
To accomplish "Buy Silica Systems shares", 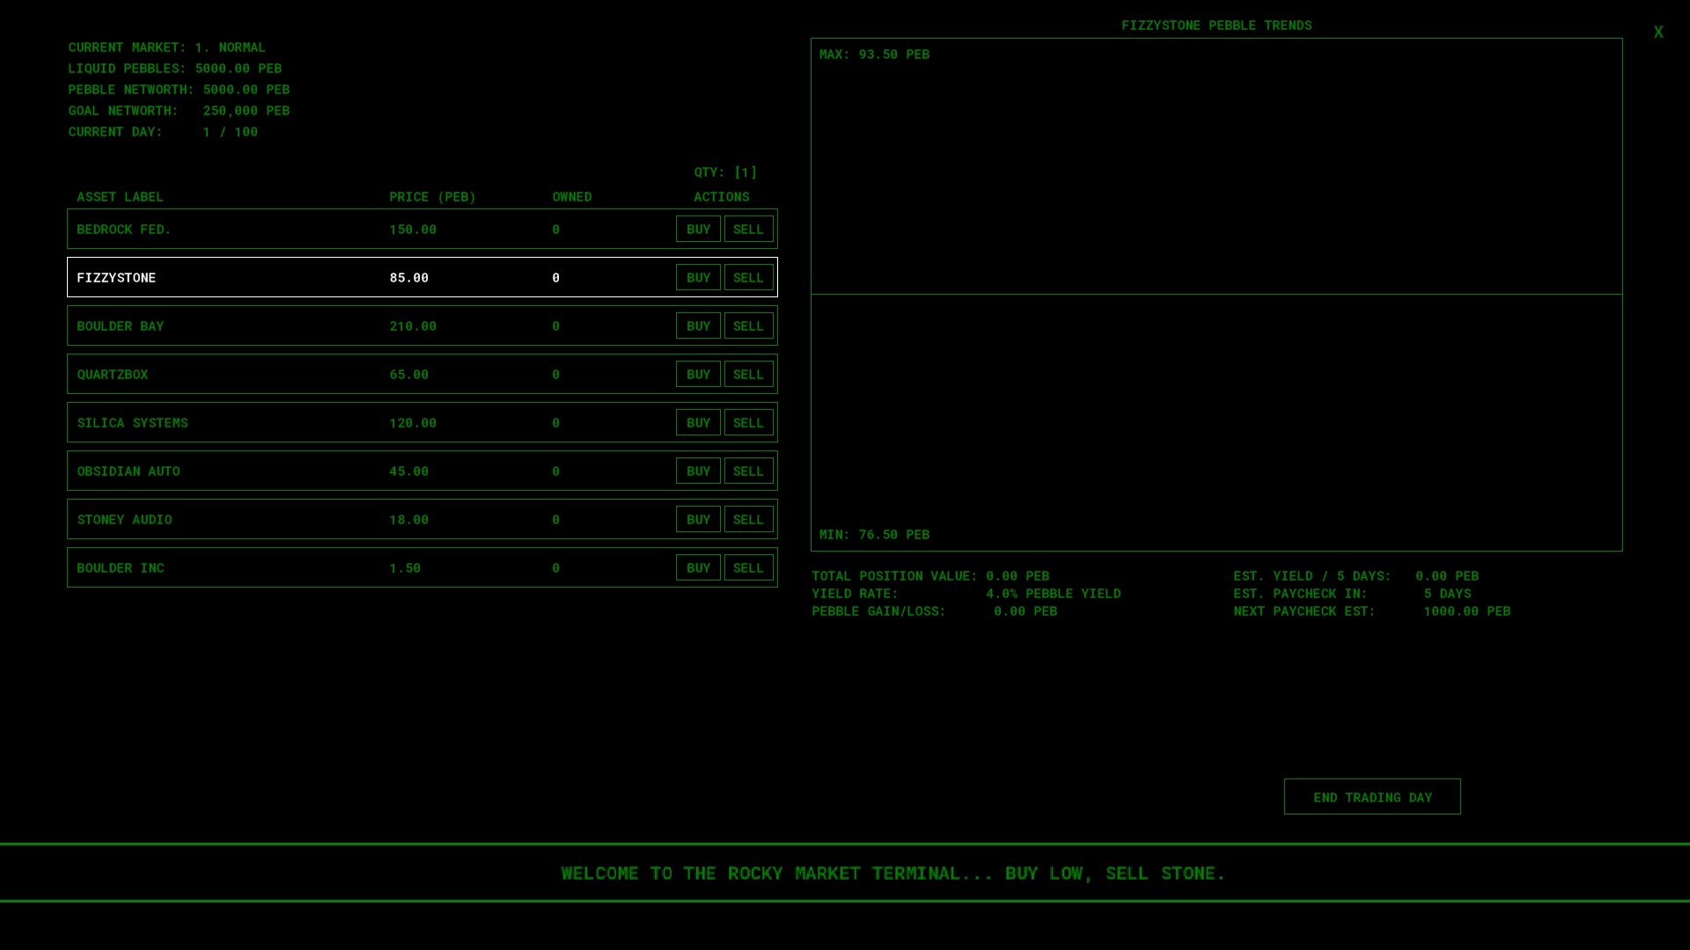I will pos(698,422).
